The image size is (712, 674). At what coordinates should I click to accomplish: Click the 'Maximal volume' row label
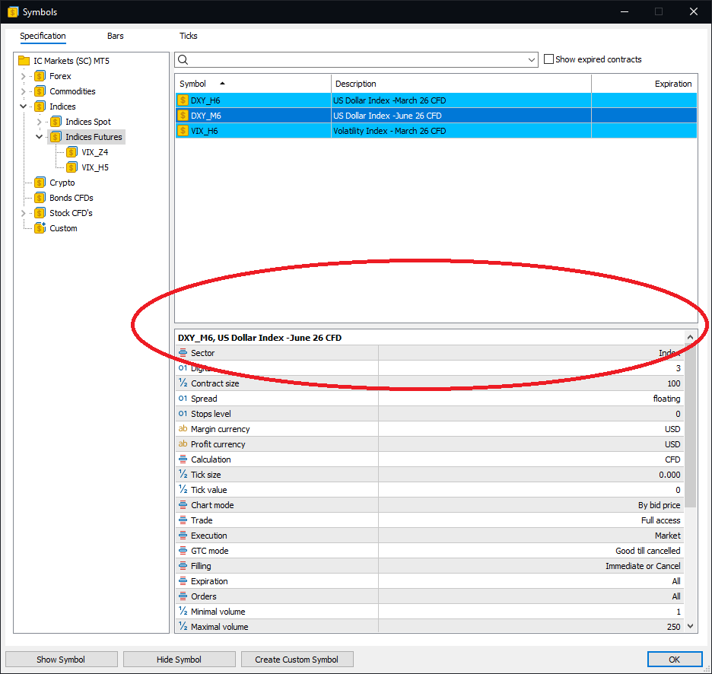219,627
